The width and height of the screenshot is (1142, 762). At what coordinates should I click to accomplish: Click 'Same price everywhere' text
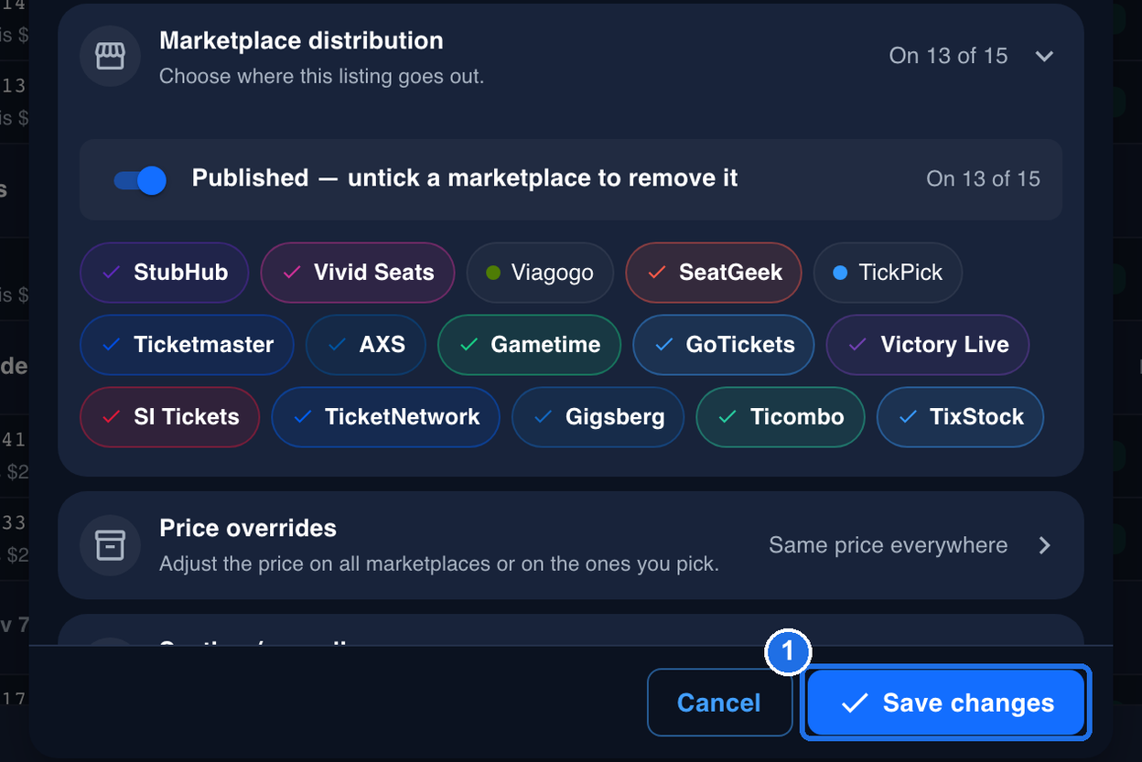(x=889, y=546)
